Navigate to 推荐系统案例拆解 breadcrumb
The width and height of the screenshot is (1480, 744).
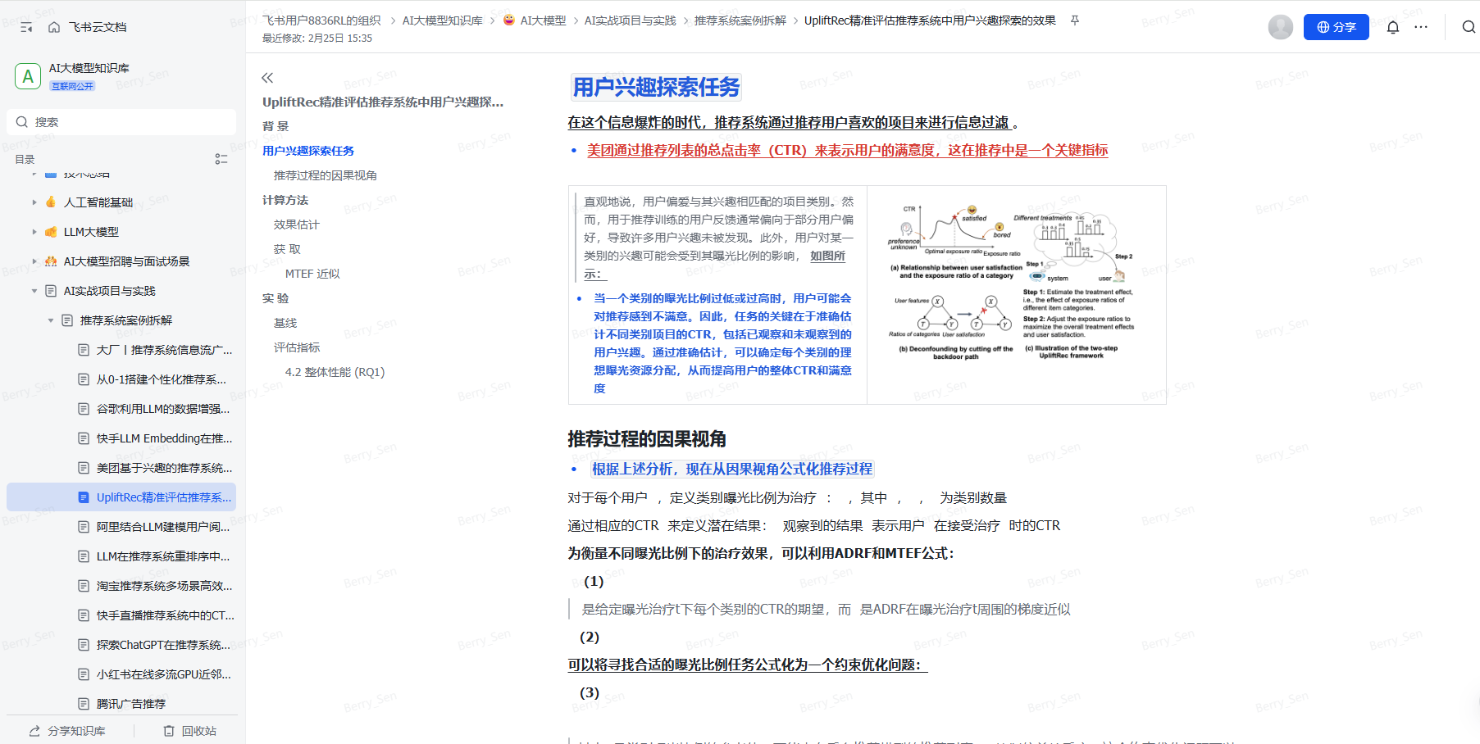click(x=740, y=20)
